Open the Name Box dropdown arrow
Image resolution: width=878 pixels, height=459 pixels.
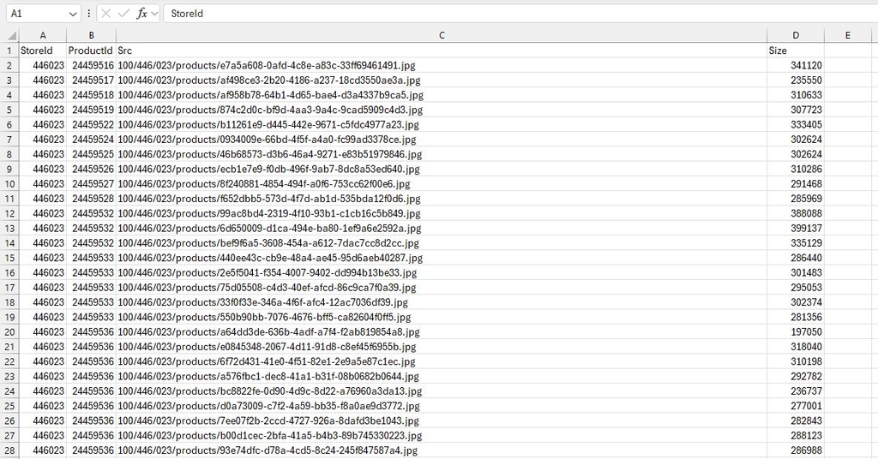pos(73,14)
